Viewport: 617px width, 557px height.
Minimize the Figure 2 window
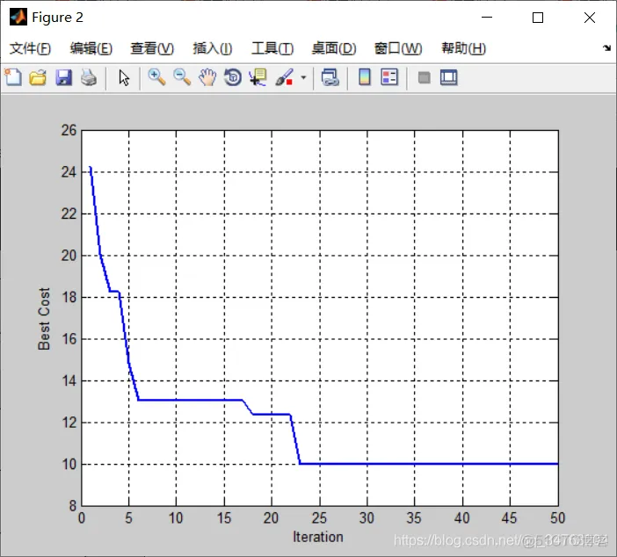tap(487, 18)
